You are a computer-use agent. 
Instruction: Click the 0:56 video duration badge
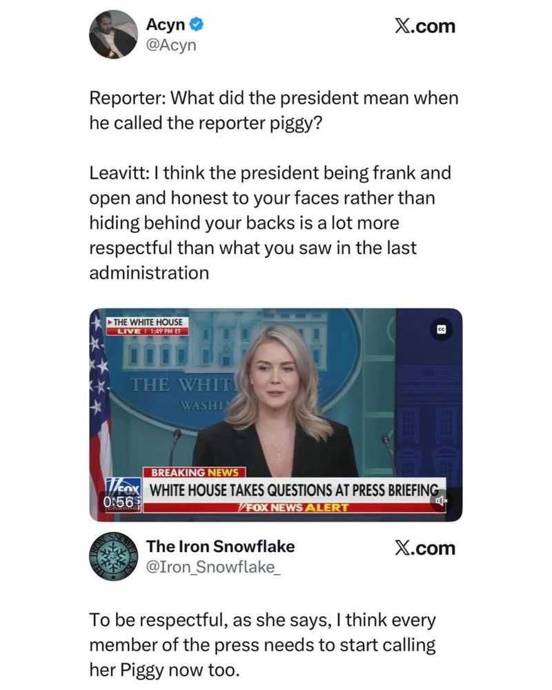118,501
